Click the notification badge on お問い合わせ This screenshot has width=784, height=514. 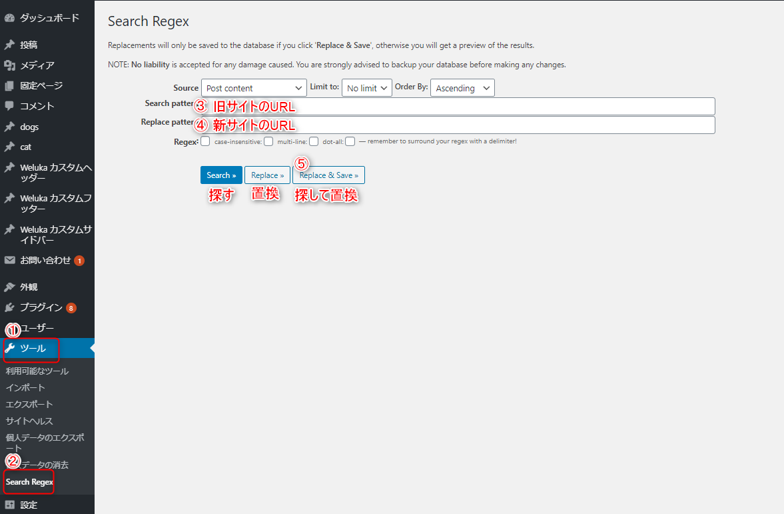tap(79, 261)
